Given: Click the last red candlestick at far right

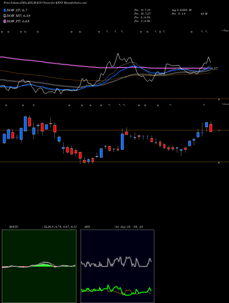Looking at the screenshot, I should pos(211,128).
